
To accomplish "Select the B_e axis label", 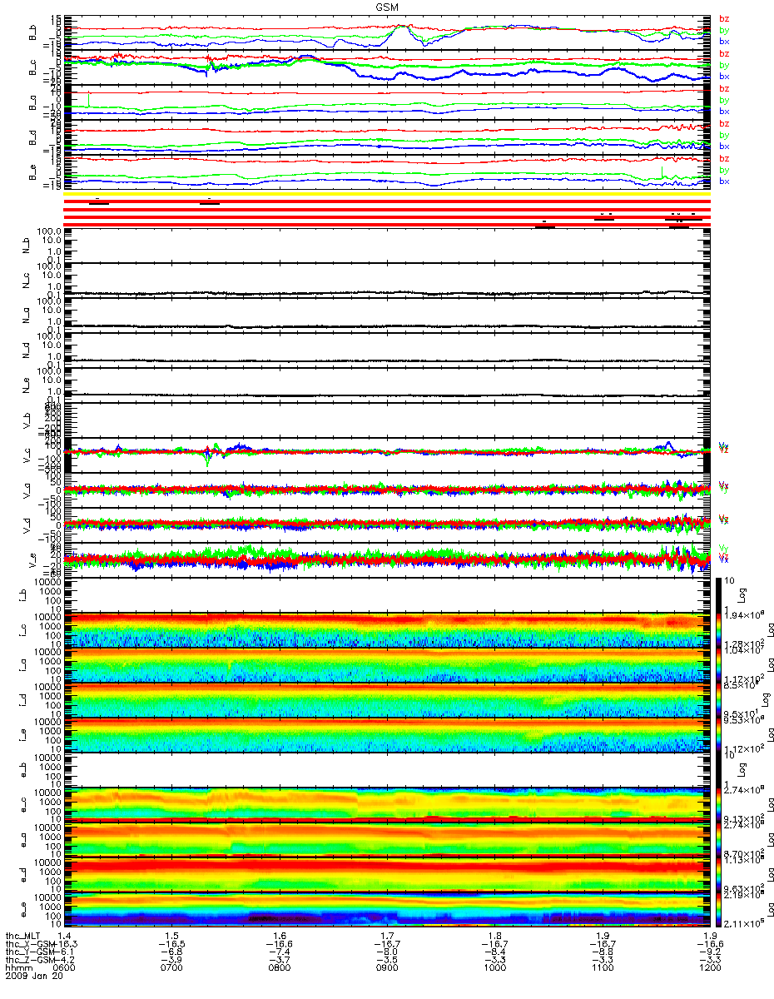I will [x=32, y=171].
